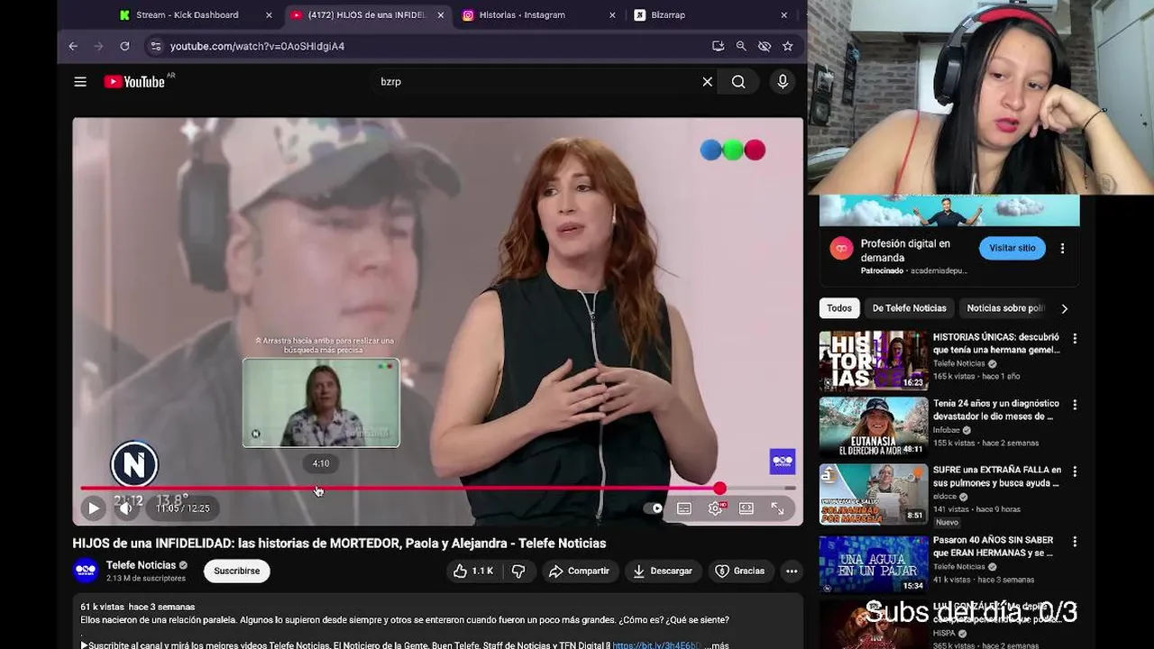The height and width of the screenshot is (649, 1154).
Task: Download the video via Descargar
Action: [663, 571]
